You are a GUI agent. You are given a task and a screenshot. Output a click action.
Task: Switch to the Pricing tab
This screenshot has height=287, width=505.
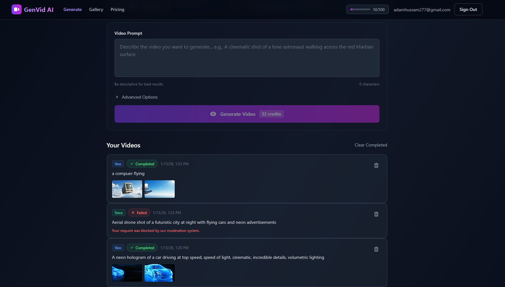click(x=117, y=9)
